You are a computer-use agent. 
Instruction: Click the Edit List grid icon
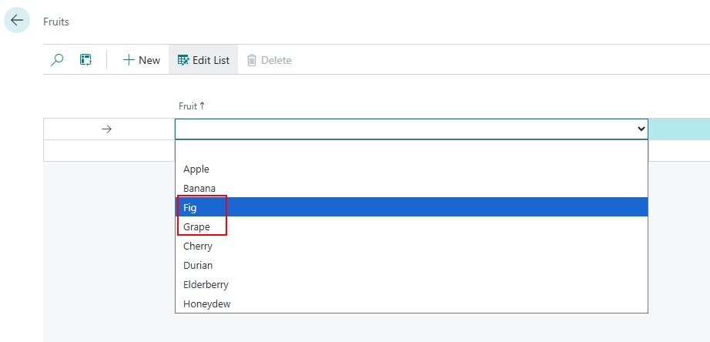[x=183, y=60]
